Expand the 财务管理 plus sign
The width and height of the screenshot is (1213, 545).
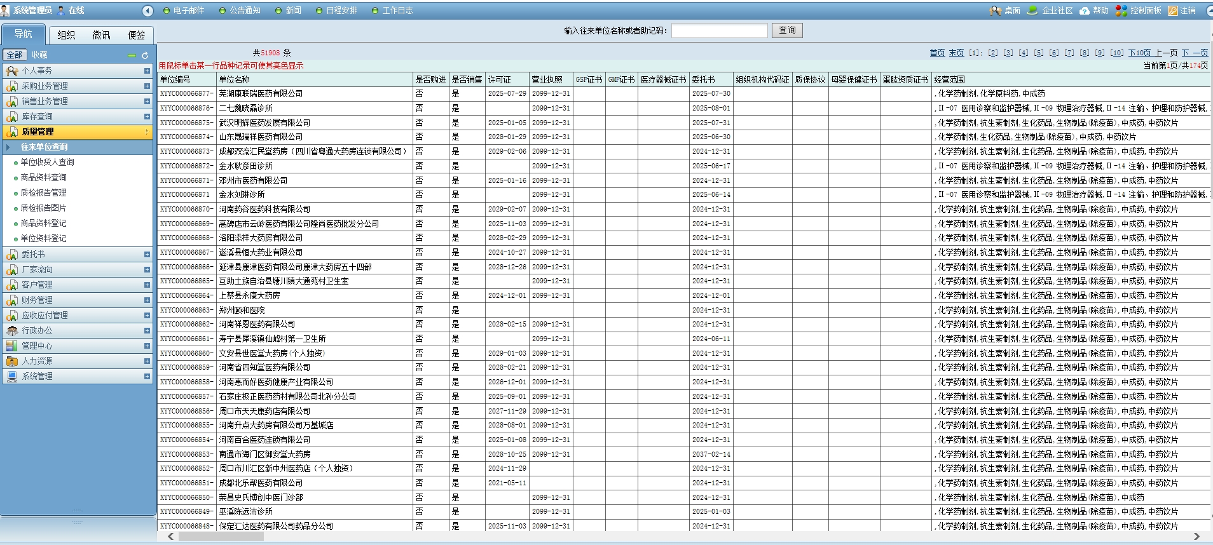coord(147,300)
